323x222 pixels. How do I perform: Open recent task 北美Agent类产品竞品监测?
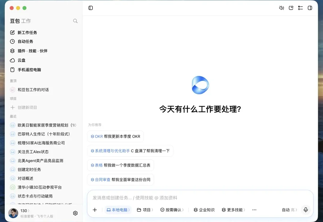(x=37, y=161)
